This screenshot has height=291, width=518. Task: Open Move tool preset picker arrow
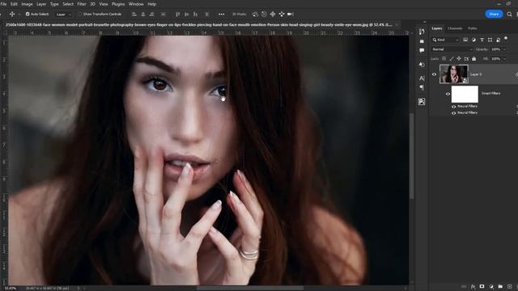coord(19,15)
